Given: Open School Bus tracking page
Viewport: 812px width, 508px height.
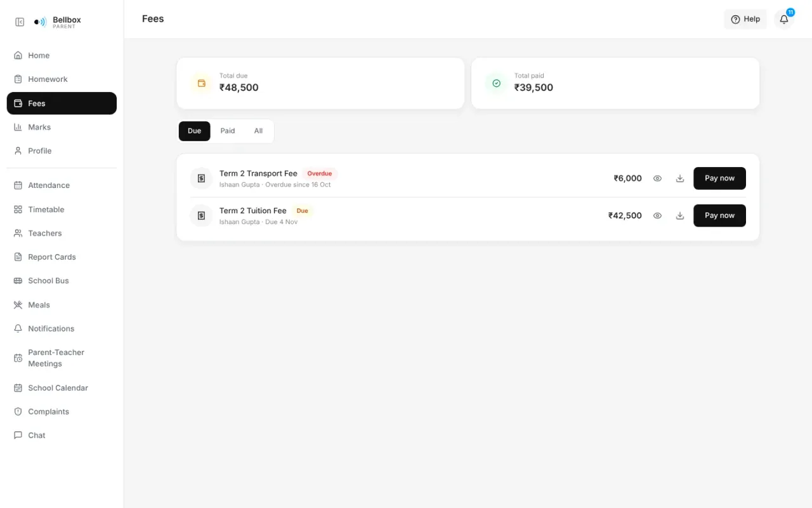Looking at the screenshot, I should click(x=62, y=281).
